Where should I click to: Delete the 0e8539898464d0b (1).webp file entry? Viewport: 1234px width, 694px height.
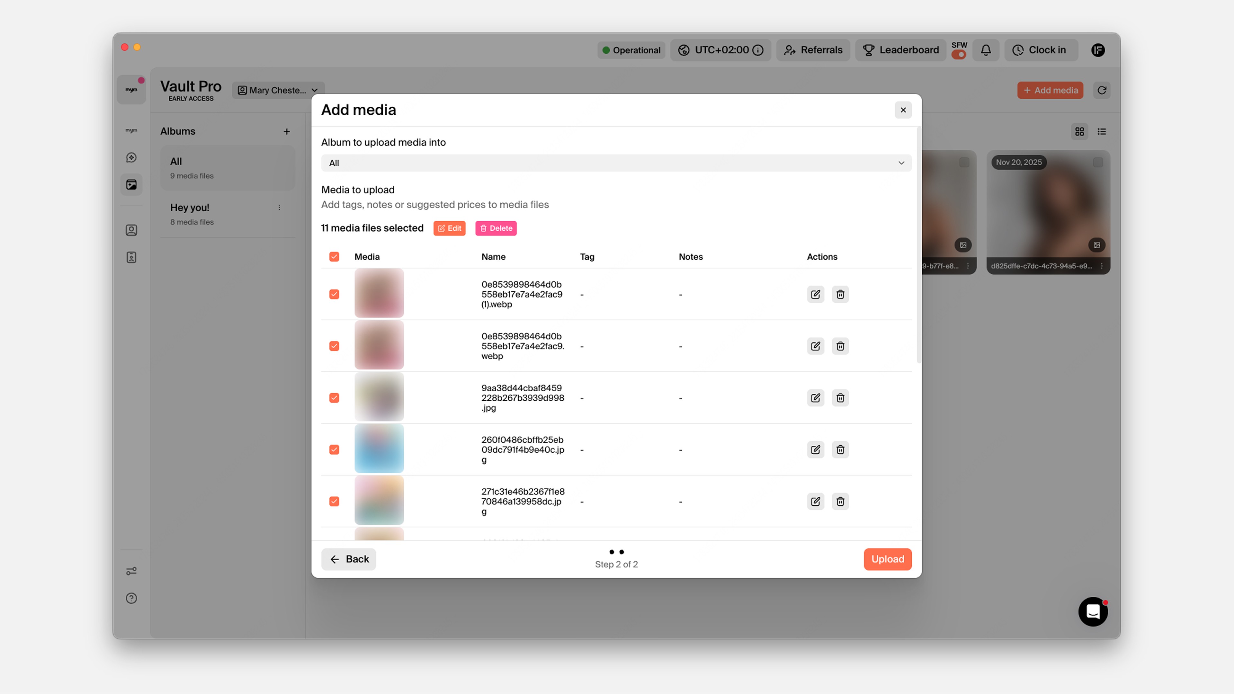pyautogui.click(x=840, y=294)
